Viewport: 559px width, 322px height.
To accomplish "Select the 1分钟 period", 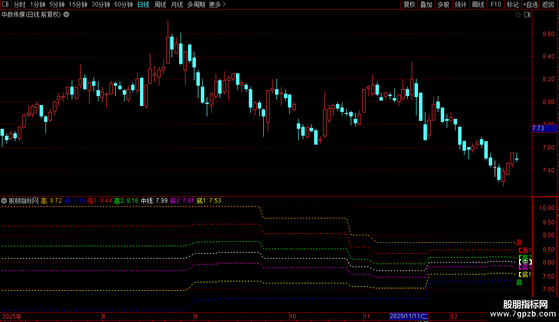I will [x=38, y=4].
